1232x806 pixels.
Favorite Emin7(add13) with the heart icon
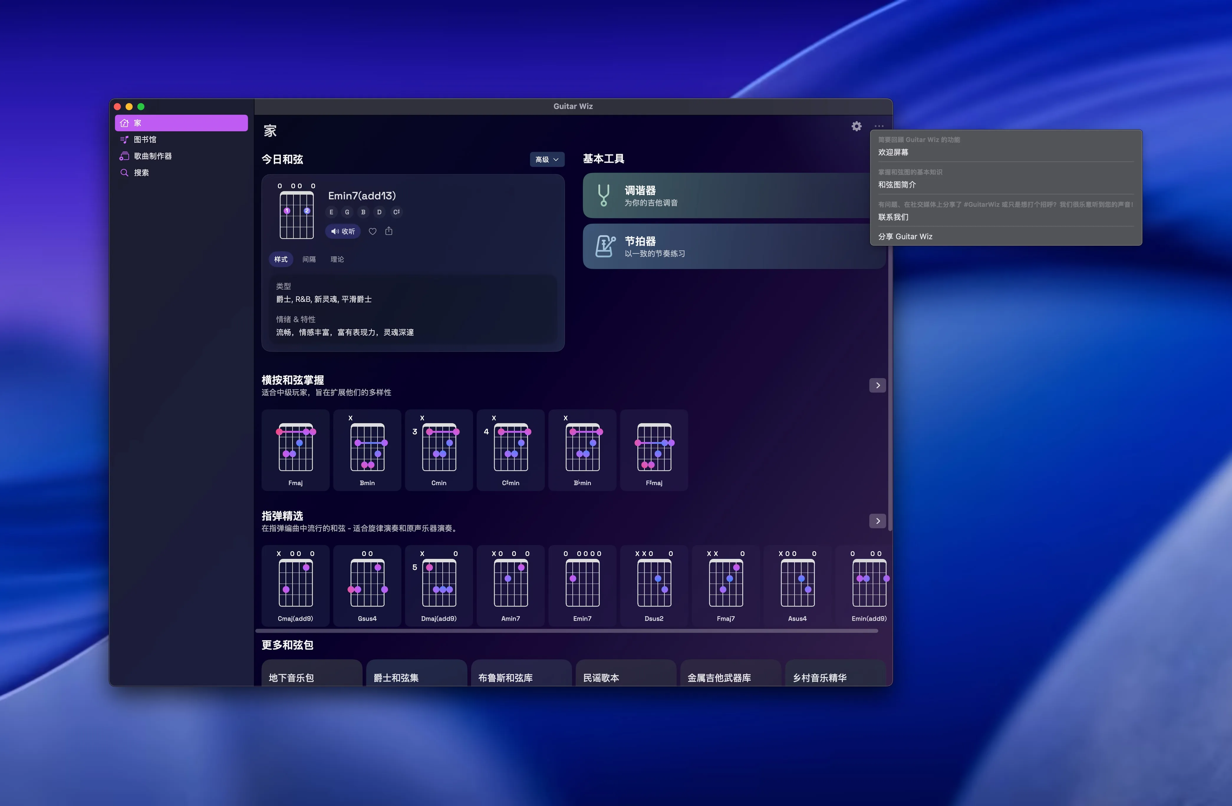372,231
